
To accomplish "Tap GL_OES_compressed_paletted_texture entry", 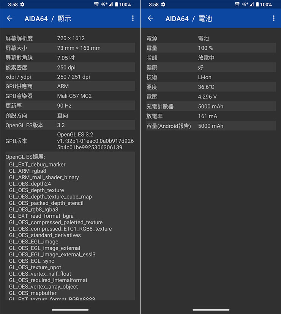I will [x=56, y=222].
